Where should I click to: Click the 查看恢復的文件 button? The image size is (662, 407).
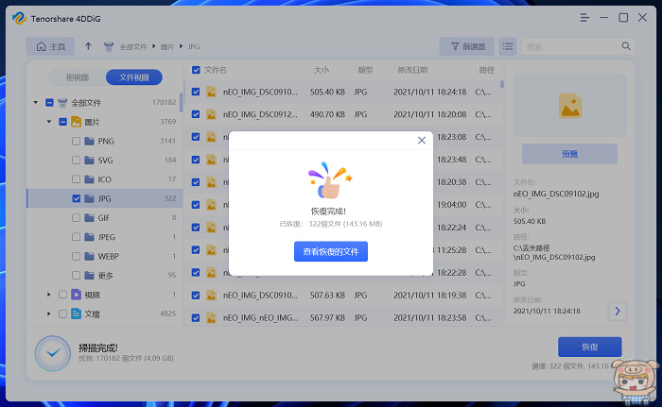click(330, 251)
